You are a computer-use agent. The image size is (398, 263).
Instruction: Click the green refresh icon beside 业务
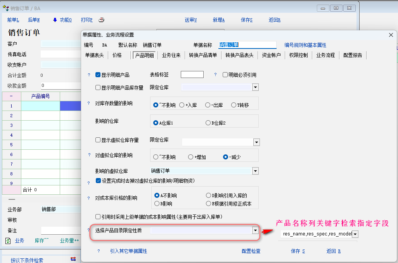8,241
